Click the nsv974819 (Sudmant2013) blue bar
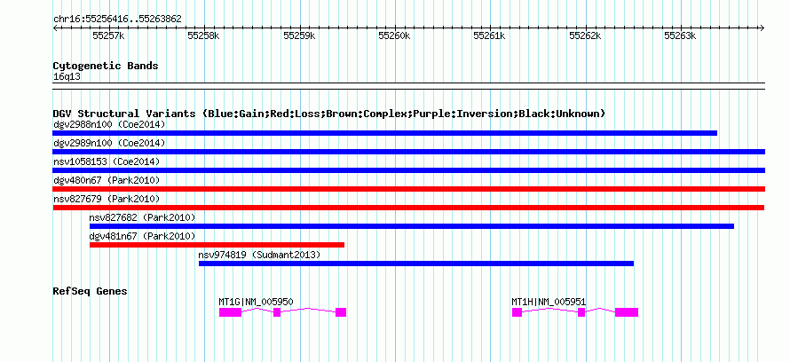Screen dimensions: 790x362 [416, 264]
